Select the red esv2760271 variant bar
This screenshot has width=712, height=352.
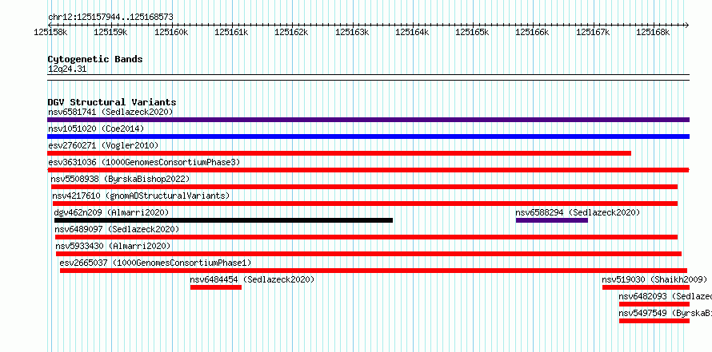click(339, 153)
